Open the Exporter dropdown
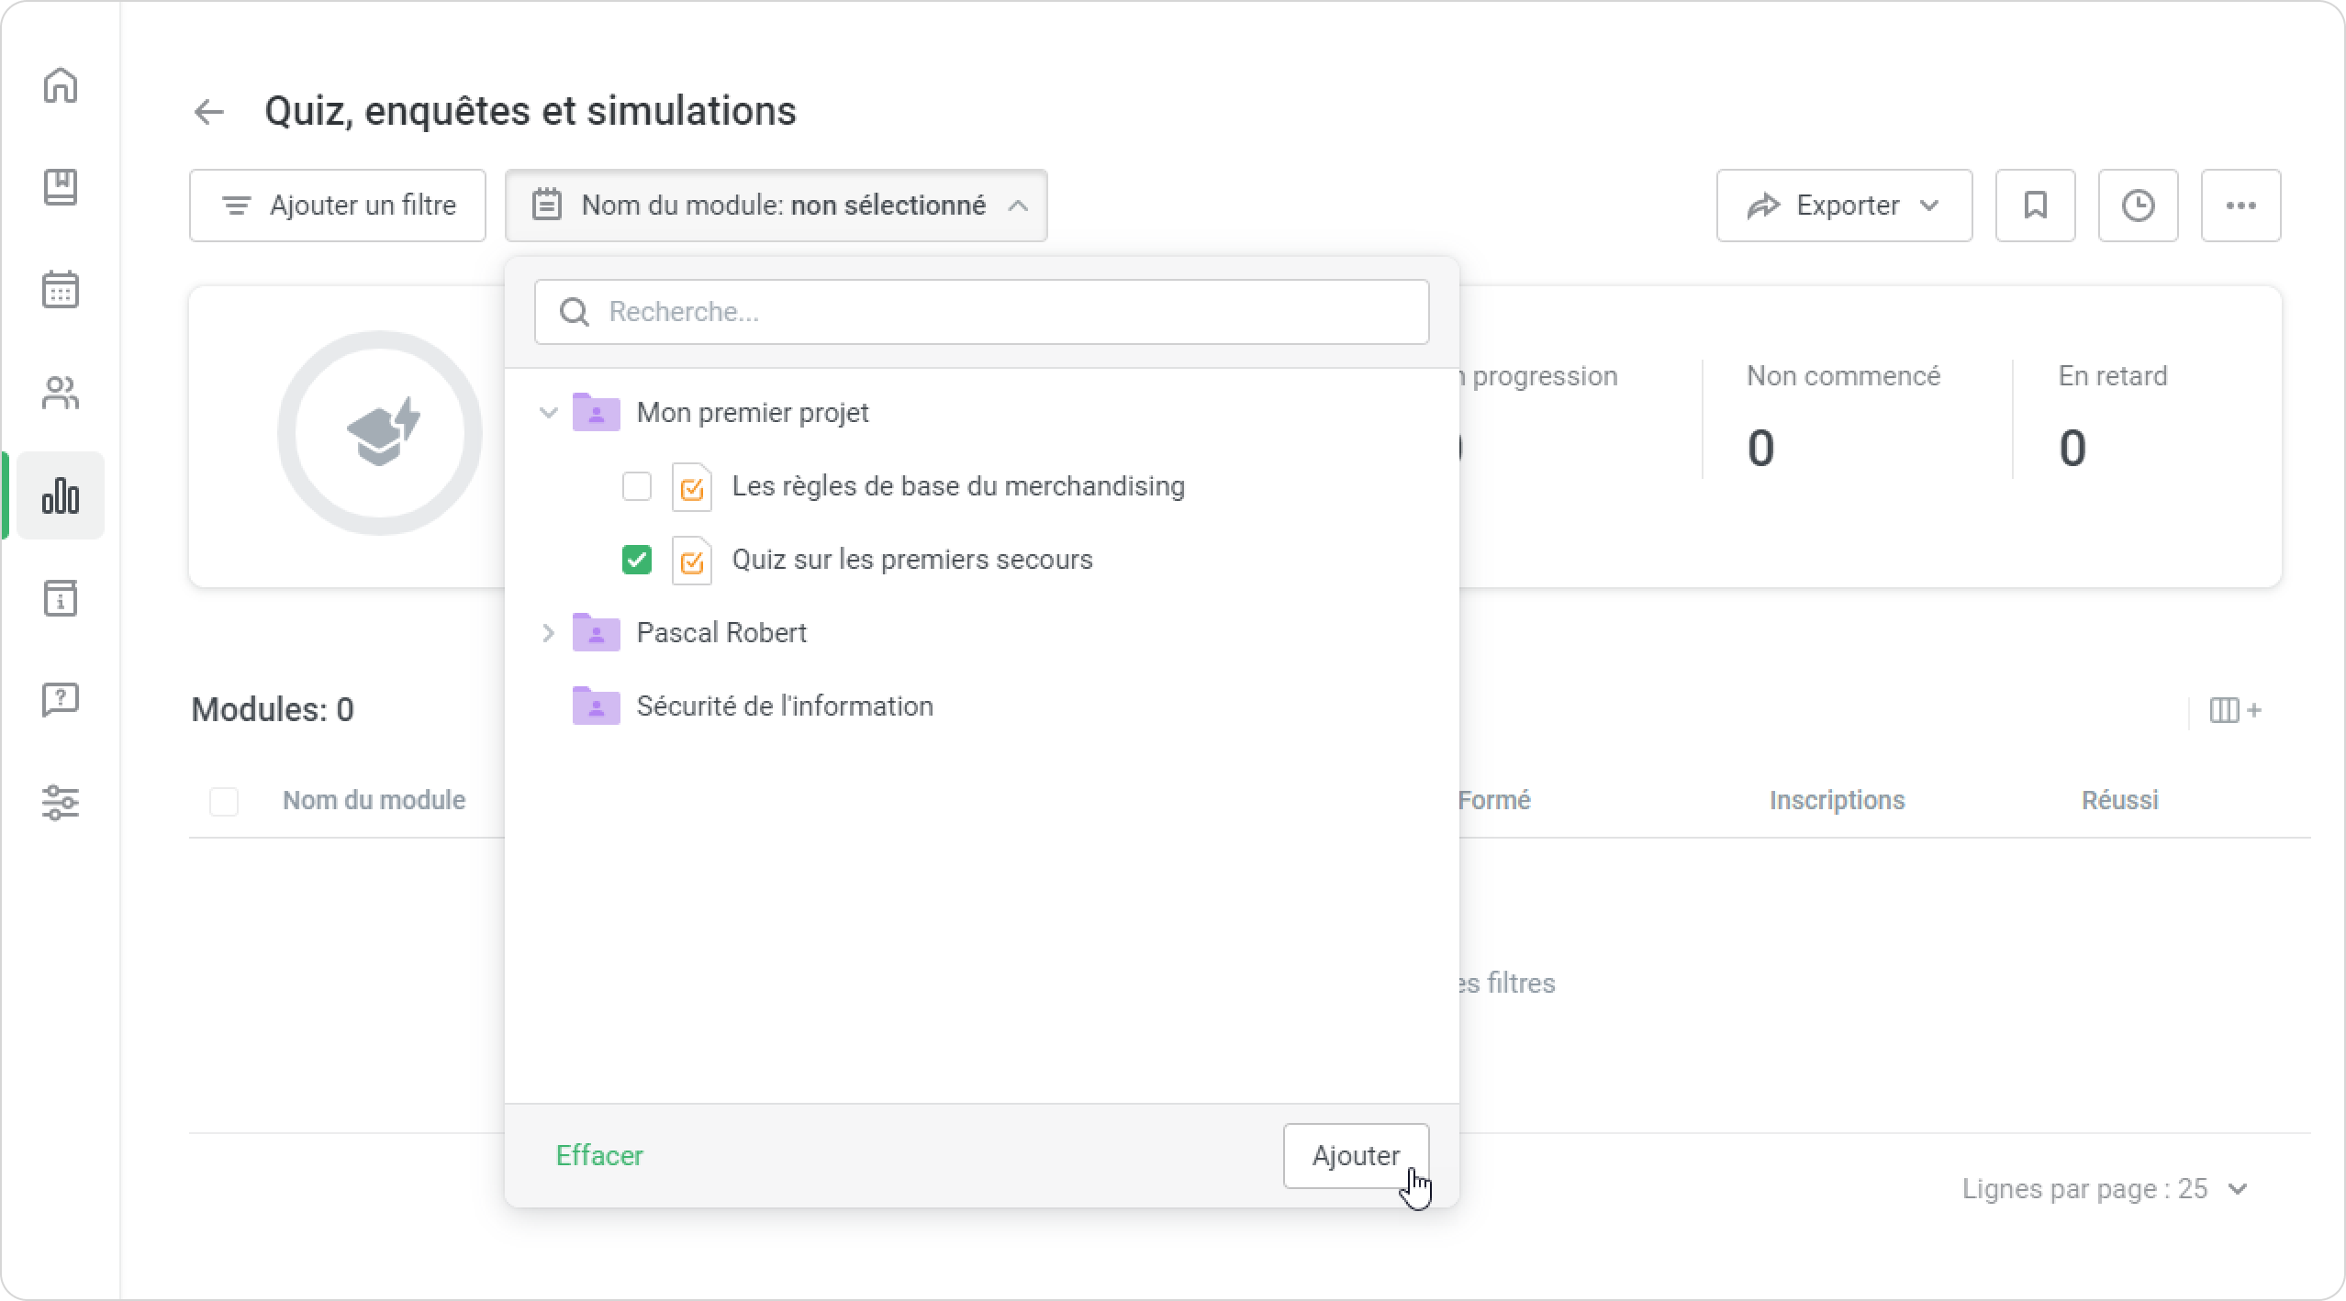Image resolution: width=2346 pixels, height=1301 pixels. click(1843, 206)
